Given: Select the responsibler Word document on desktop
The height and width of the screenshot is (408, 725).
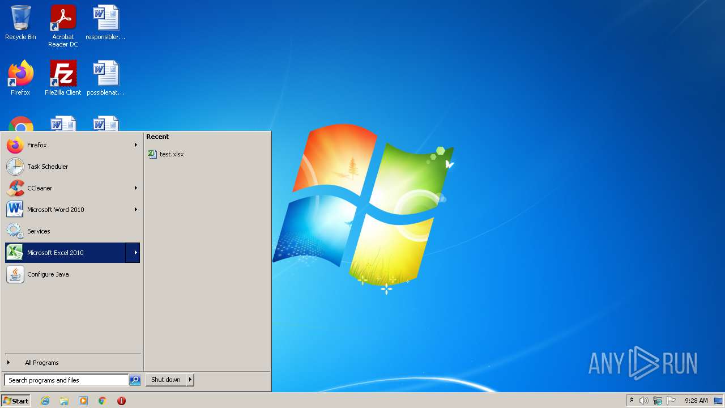Looking at the screenshot, I should (105, 23).
